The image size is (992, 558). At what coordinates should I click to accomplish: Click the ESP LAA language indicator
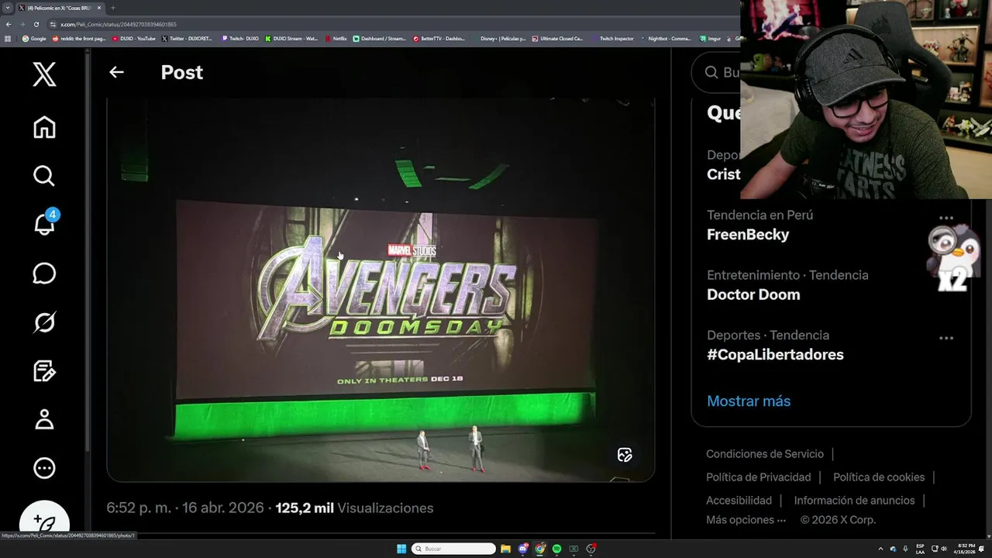(x=920, y=549)
